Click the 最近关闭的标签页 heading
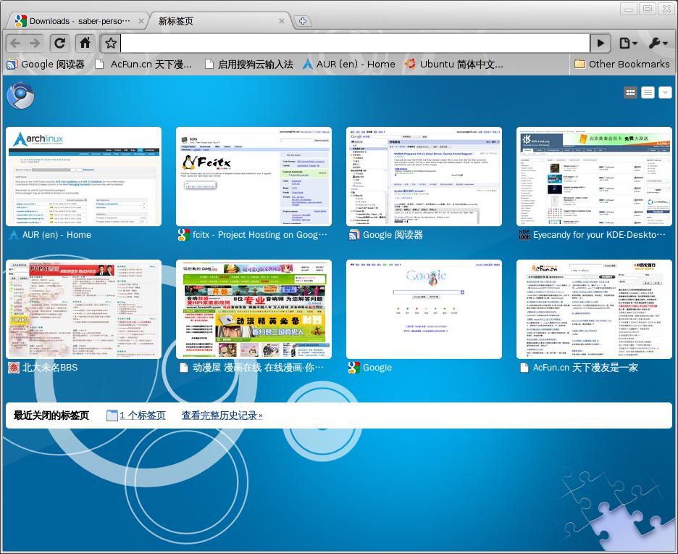The image size is (678, 554). point(51,415)
